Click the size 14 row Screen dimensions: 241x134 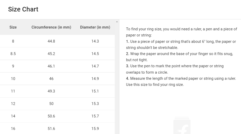click(x=57, y=116)
